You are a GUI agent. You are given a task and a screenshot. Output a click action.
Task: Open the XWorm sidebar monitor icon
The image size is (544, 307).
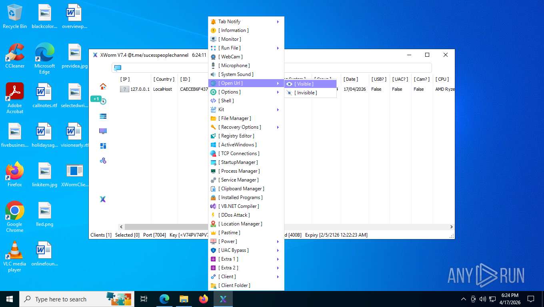tap(103, 131)
